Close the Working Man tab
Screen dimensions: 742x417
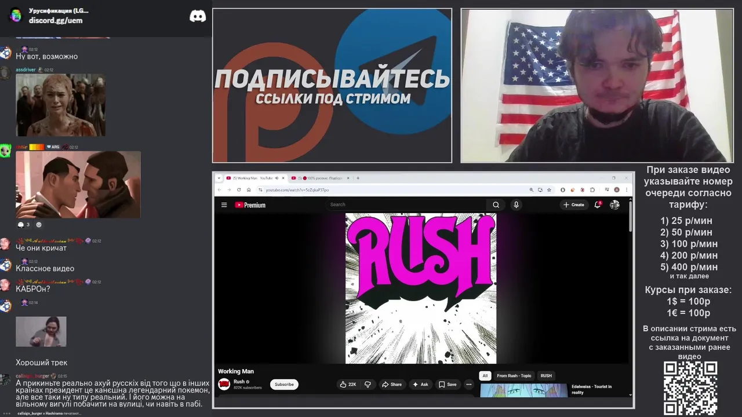pos(283,178)
